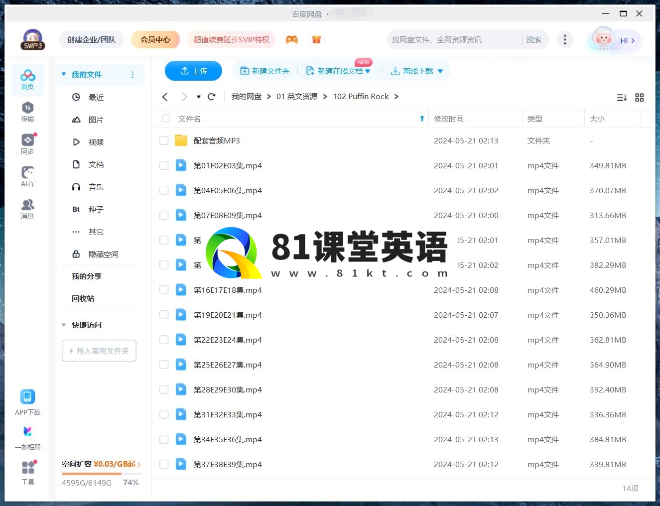Switch to grid view icon

[x=640, y=98]
